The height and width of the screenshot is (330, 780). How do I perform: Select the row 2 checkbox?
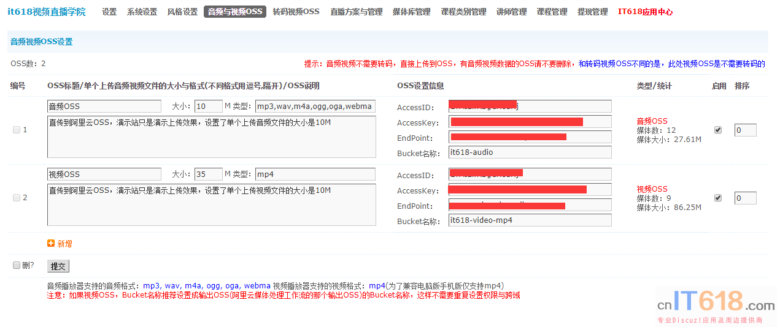coord(17,198)
